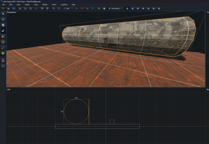Select the arrow selection tool

[x=3, y=14]
